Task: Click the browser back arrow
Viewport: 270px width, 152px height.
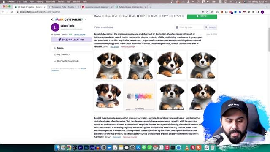Action: 3,12
